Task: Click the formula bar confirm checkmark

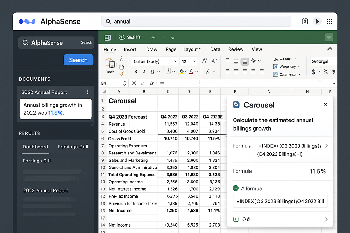Action: pyautogui.click(x=143, y=83)
